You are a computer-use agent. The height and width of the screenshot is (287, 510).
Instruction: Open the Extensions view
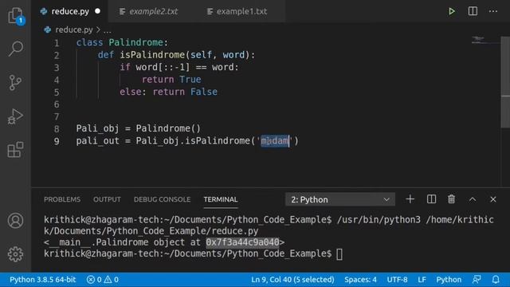[x=15, y=150]
